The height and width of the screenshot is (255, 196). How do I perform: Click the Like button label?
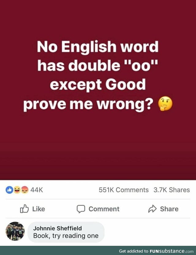tap(39, 209)
